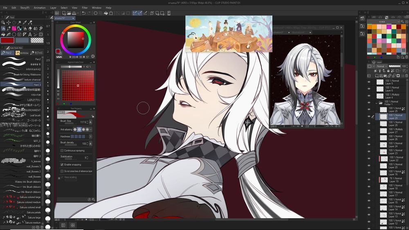Select the 'Sakura petals' brush
Screen dimensions: 409x230
point(21,212)
